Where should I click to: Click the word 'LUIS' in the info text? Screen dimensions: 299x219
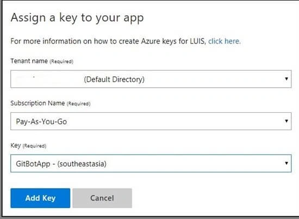click(197, 41)
